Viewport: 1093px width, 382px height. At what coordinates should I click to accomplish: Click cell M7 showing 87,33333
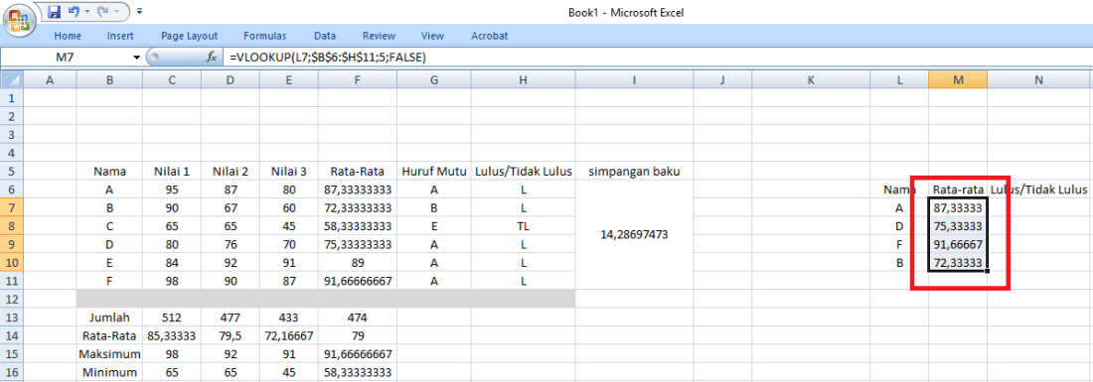(x=958, y=207)
